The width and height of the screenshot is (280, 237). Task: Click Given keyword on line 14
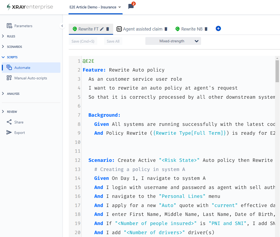[101, 178]
